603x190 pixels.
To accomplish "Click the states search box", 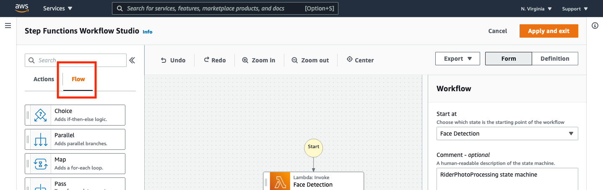I will [75, 60].
